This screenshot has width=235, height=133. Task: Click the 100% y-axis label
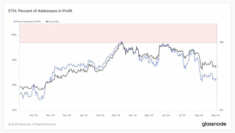coord(14,35)
